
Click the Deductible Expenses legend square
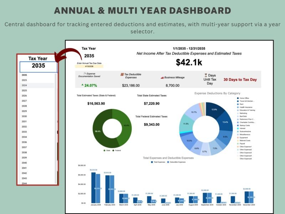point(168,162)
